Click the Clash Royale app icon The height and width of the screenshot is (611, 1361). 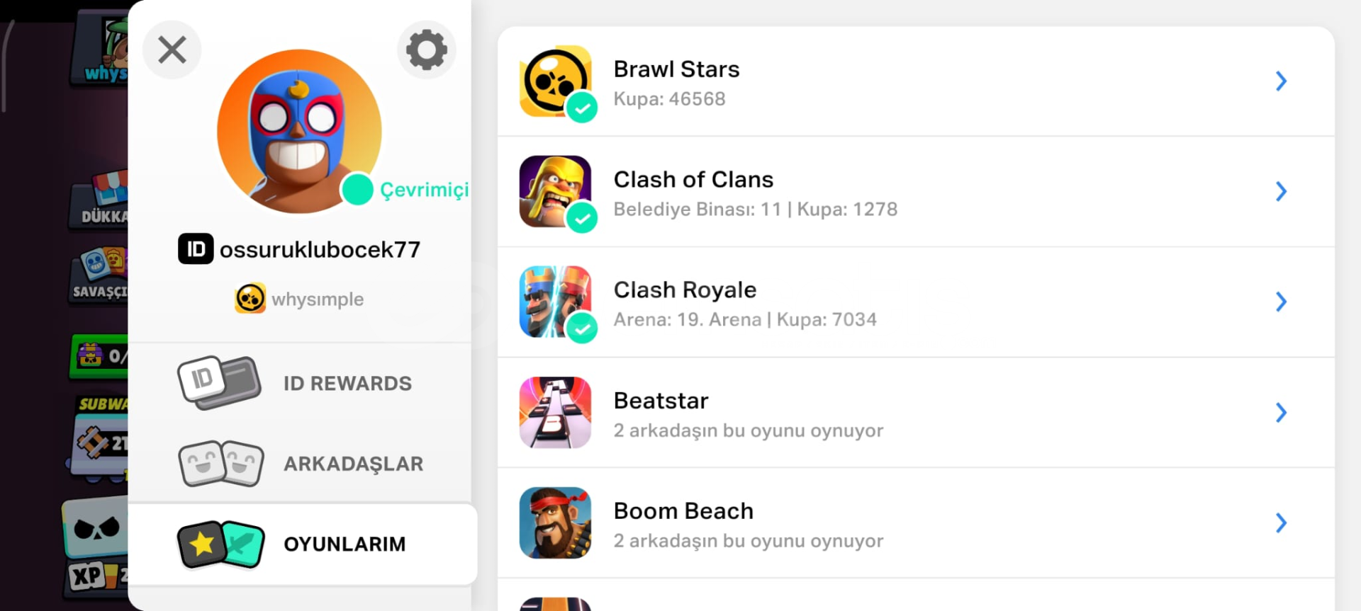tap(555, 302)
